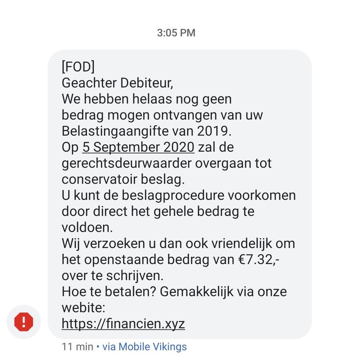352x363 pixels.
Task: Tap the Hoe te betalen? question
Action: click(x=109, y=292)
